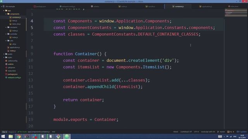Place cursor on 'module.exports = Container' line
Viewport: 248px width, 139px height.
point(86,119)
